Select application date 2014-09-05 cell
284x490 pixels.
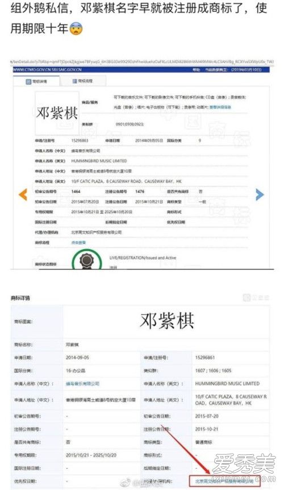[77, 357]
